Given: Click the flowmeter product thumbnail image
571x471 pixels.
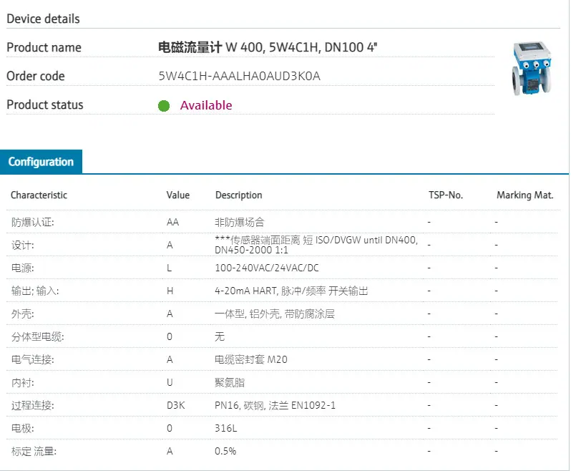Looking at the screenshot, I should pos(532,69).
